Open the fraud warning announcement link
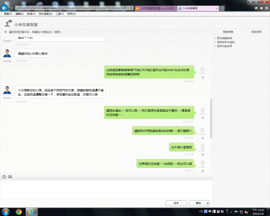 [x=35, y=32]
